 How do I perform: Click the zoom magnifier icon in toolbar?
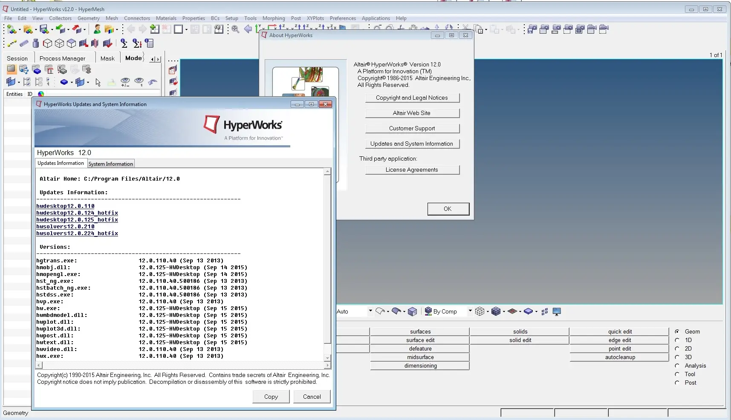235,29
